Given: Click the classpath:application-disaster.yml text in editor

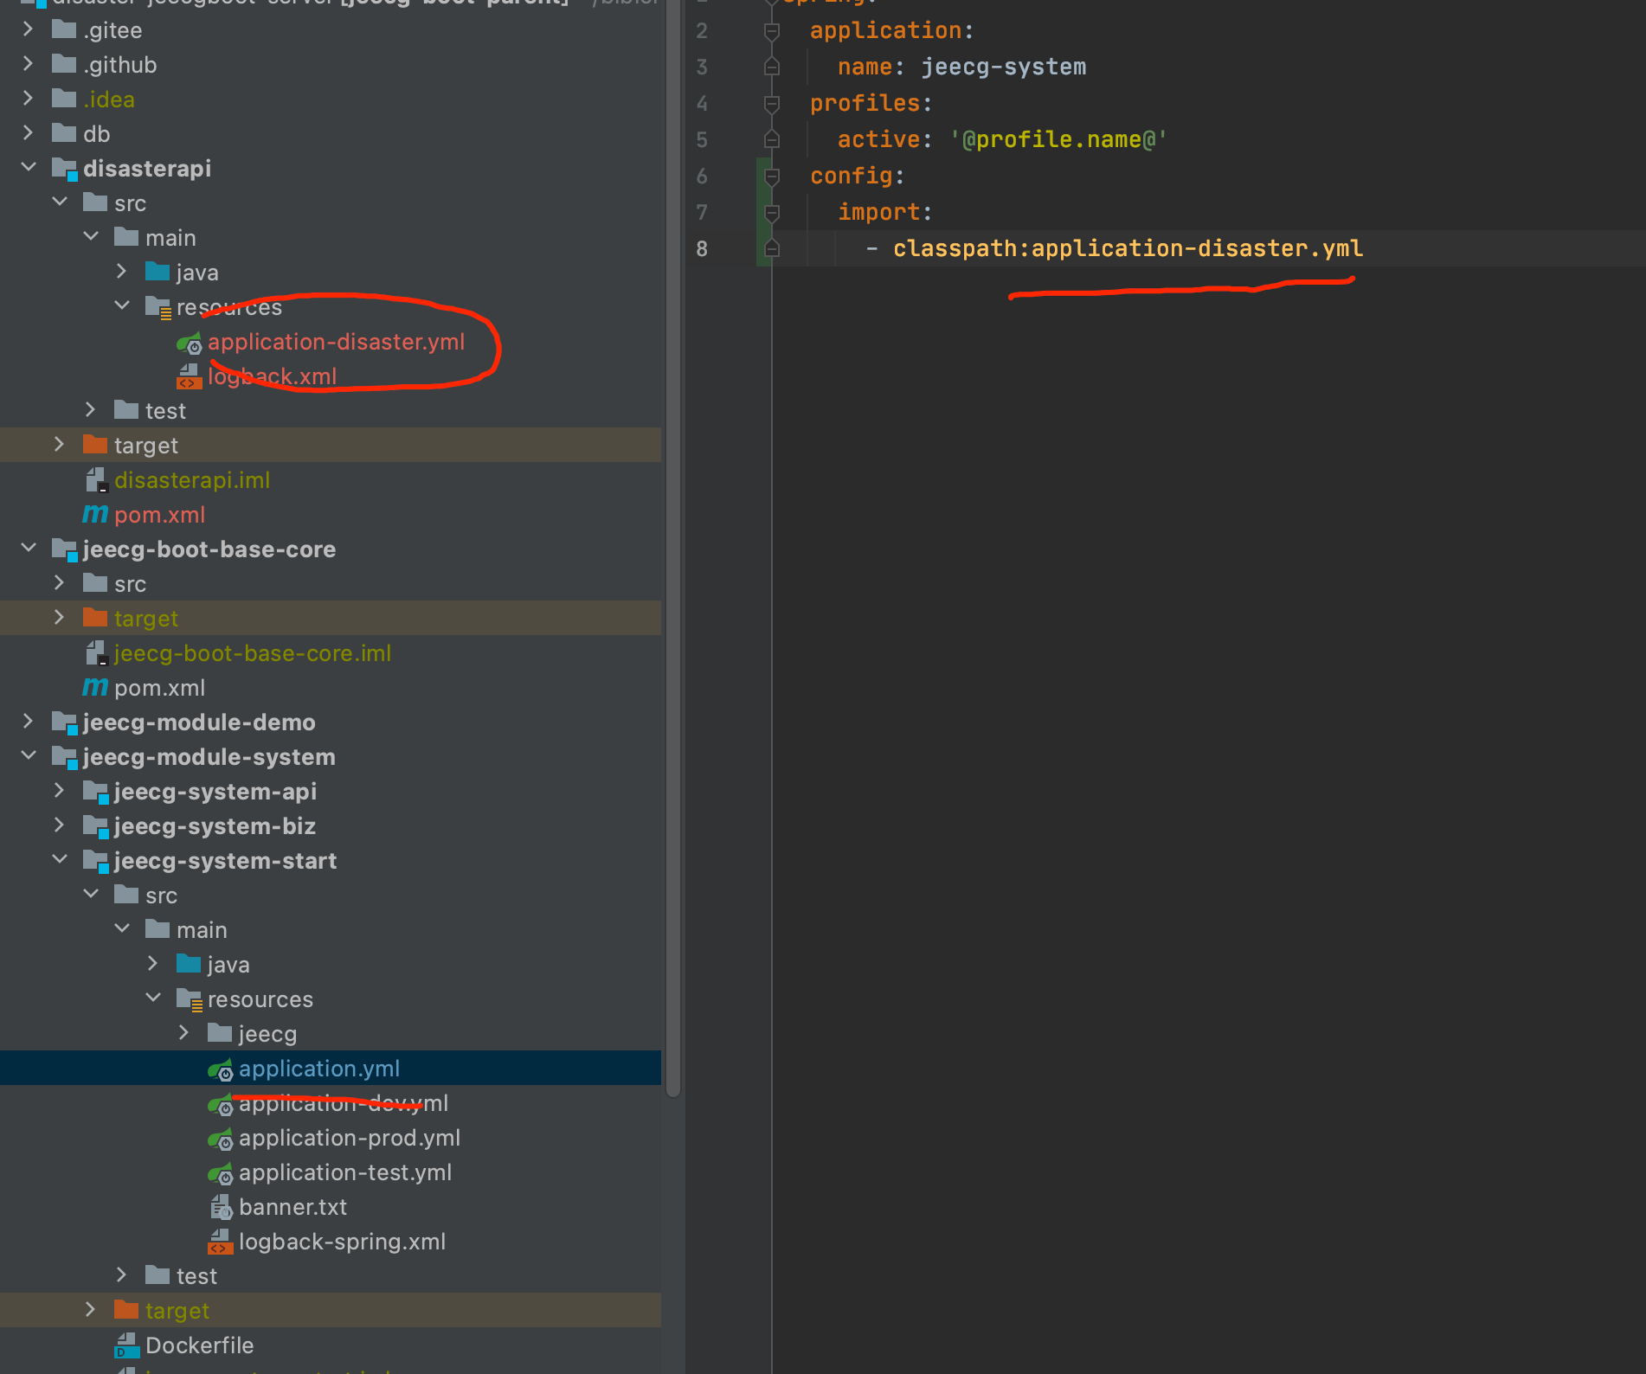Looking at the screenshot, I should tap(1127, 249).
